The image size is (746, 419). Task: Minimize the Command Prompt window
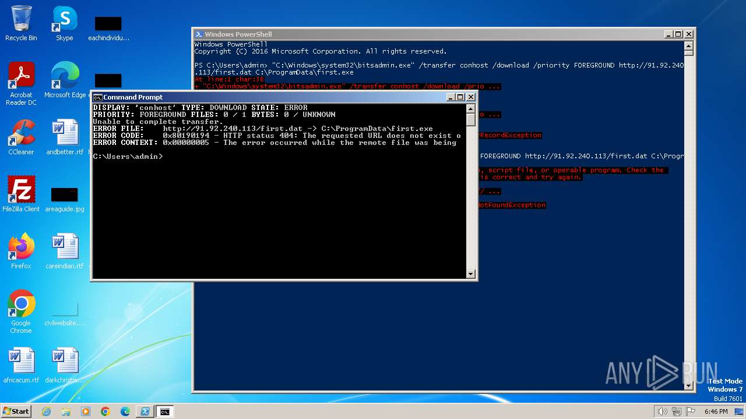pyautogui.click(x=451, y=97)
